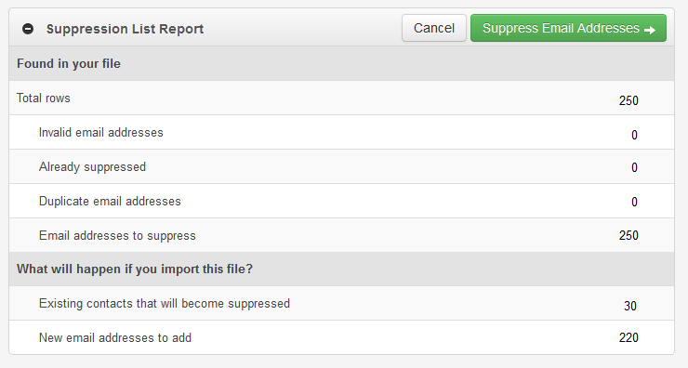This screenshot has width=688, height=368.
Task: Select the Total rows label
Action: pos(44,98)
